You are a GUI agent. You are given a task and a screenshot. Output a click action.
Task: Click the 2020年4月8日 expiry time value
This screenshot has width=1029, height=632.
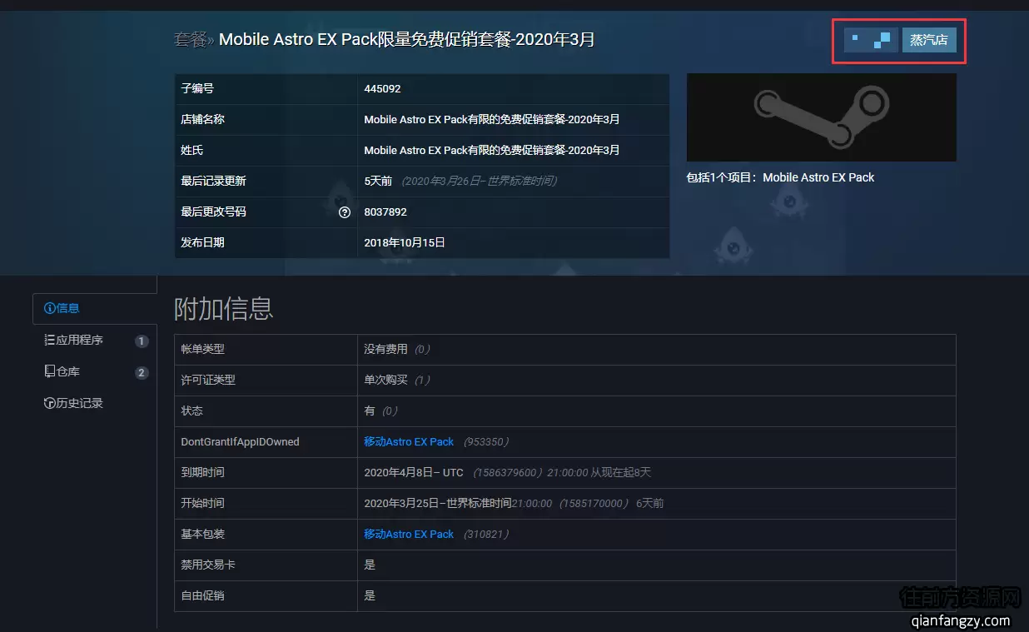pyautogui.click(x=414, y=472)
